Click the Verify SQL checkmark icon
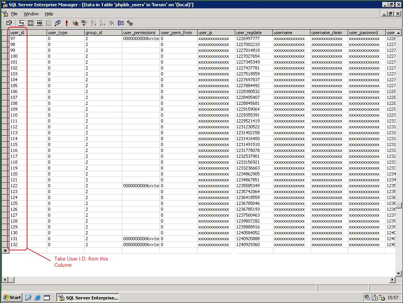 (84, 23)
